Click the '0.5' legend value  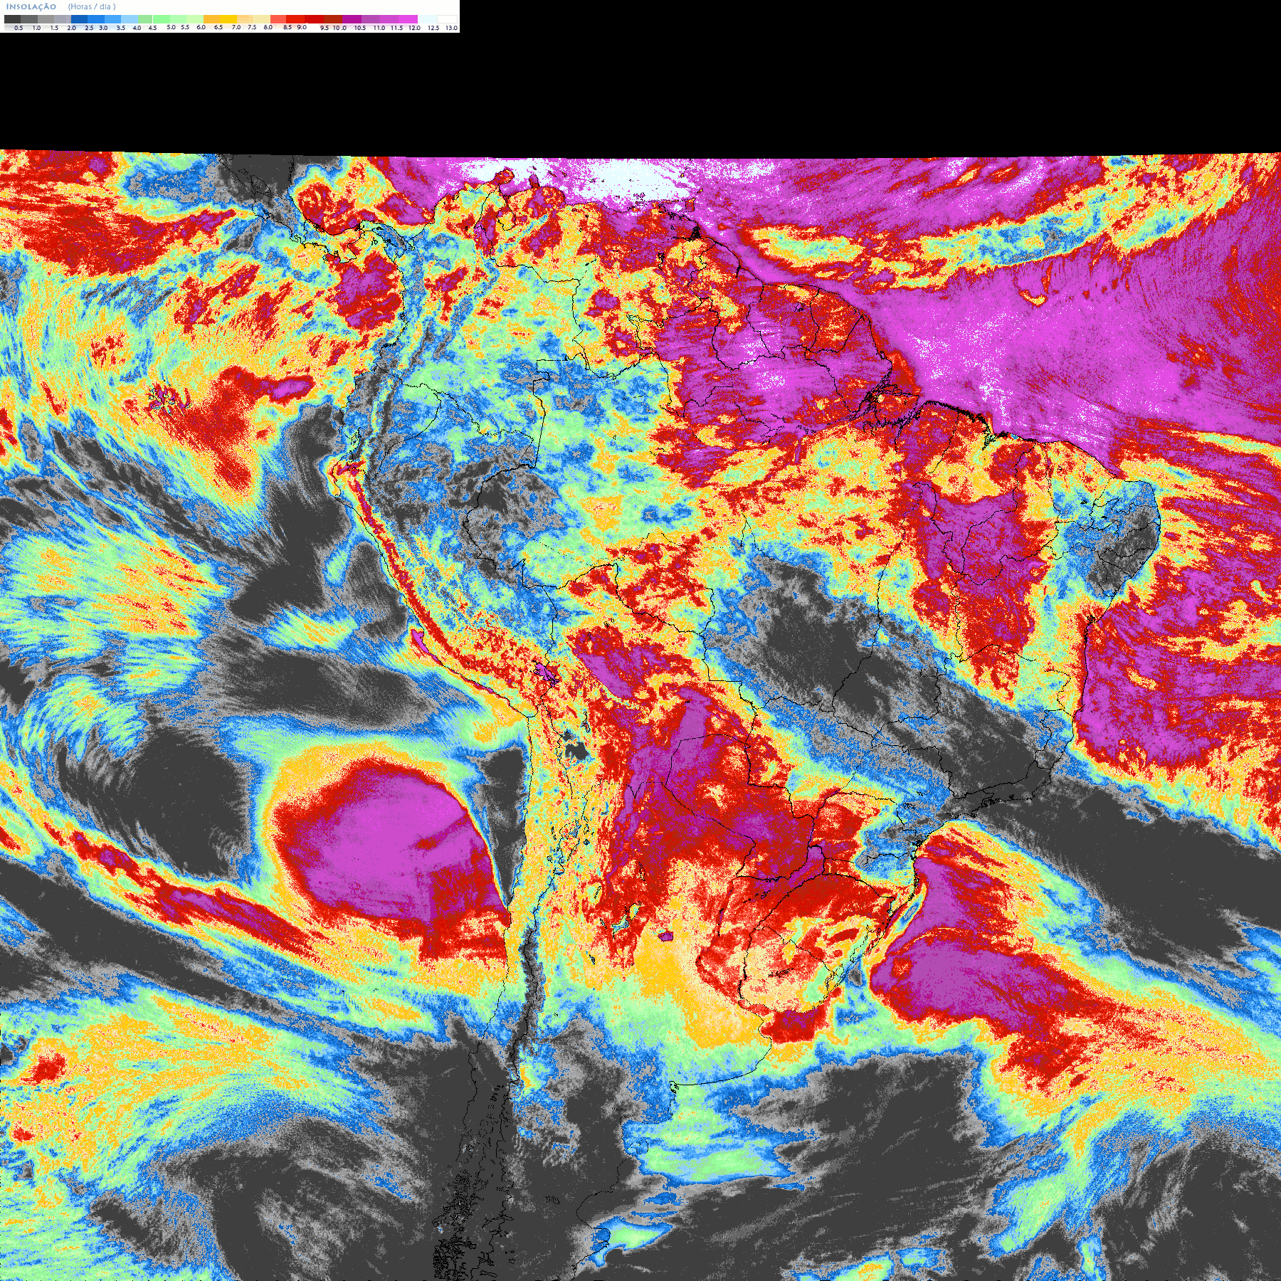click(x=19, y=28)
